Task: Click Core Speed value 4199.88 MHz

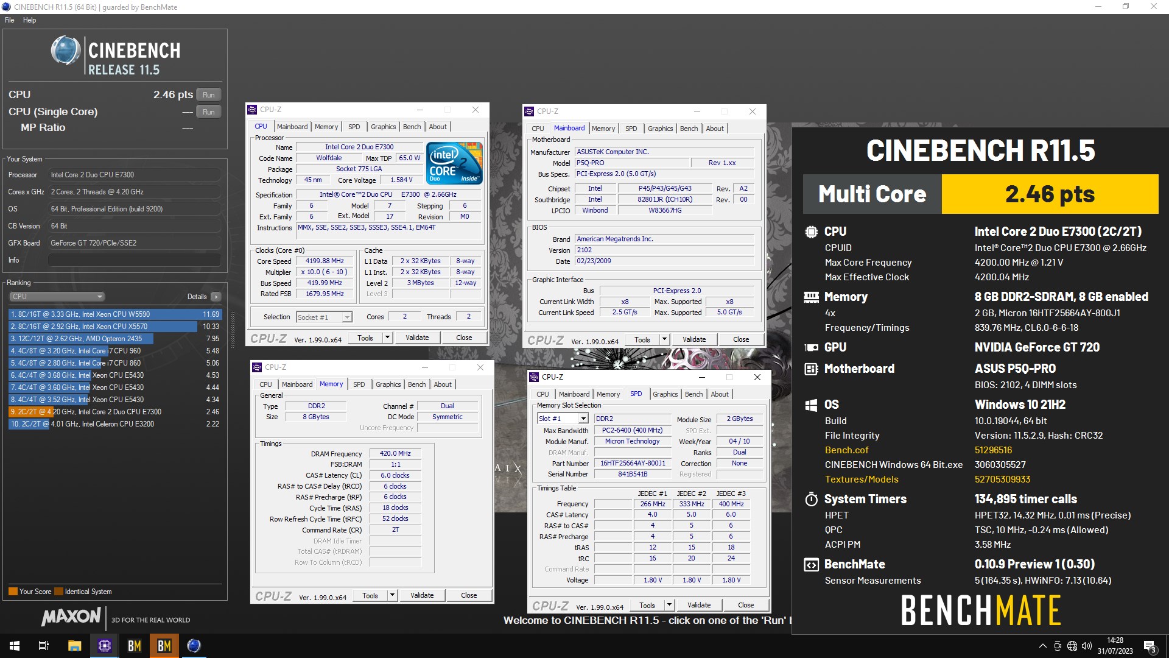Action: tap(325, 261)
